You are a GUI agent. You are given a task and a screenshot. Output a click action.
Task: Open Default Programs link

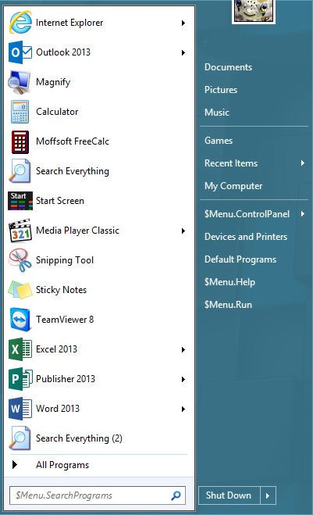[240, 259]
